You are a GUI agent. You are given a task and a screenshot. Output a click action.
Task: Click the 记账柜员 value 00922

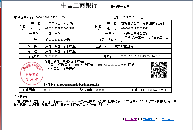pyautogui.click(x=100, y=90)
